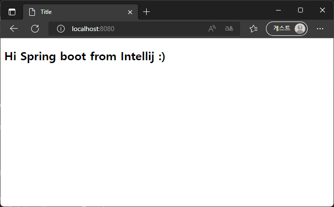Screen dimensions: 334x207
Task: Start Read aloud from address bar
Action: pos(212,29)
